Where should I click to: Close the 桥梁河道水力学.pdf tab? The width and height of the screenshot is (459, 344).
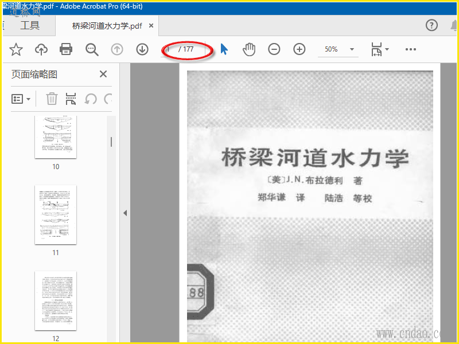pos(151,25)
